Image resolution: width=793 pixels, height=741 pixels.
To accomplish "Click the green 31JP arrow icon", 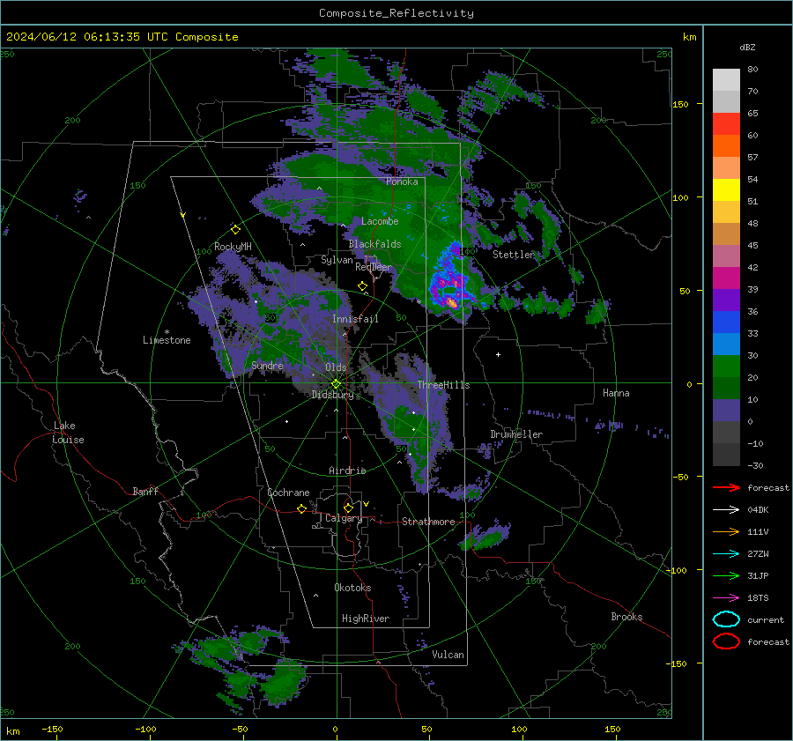I will (x=726, y=575).
